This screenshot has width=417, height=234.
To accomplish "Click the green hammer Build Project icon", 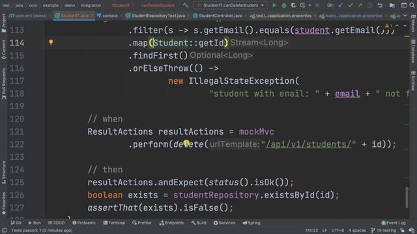I will tap(185, 5).
